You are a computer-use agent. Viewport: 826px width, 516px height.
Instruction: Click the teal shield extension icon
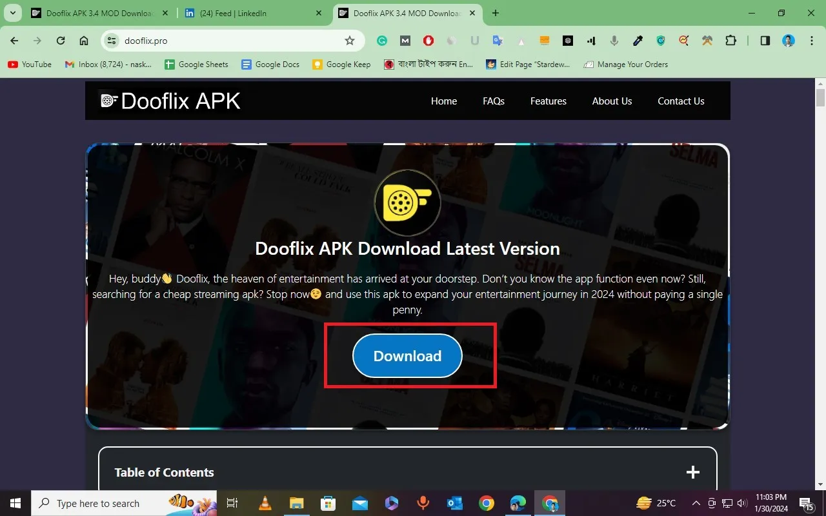[661, 41]
